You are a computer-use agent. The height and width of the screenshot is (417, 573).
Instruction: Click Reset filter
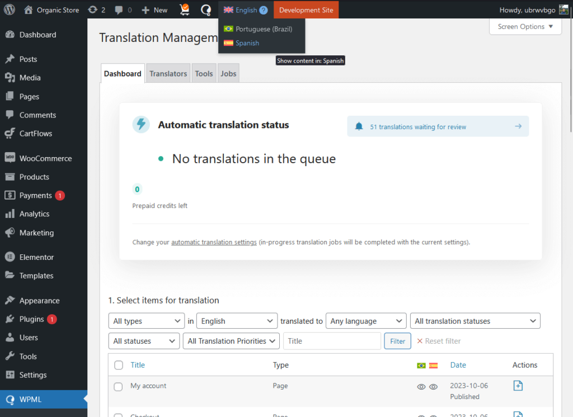[439, 341]
